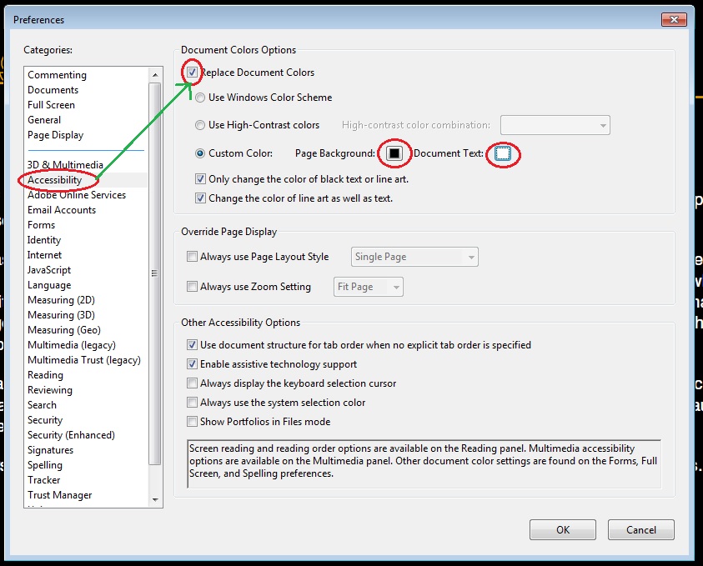The width and height of the screenshot is (703, 566).
Task: Select the Spelling category
Action: pyautogui.click(x=46, y=464)
